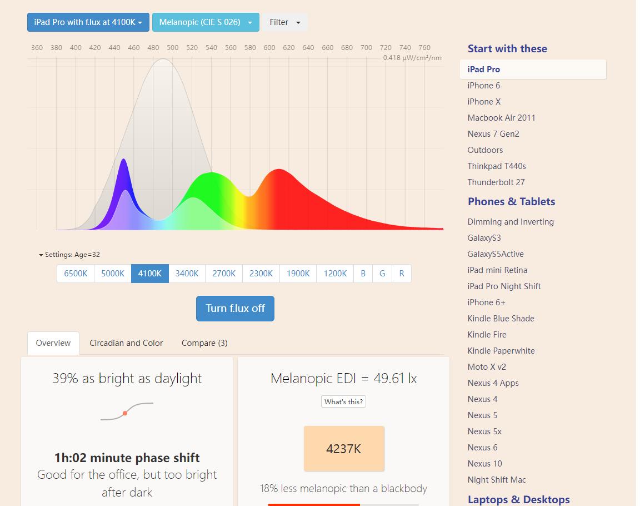Choose Thunderbolt 27 display

pyautogui.click(x=496, y=182)
